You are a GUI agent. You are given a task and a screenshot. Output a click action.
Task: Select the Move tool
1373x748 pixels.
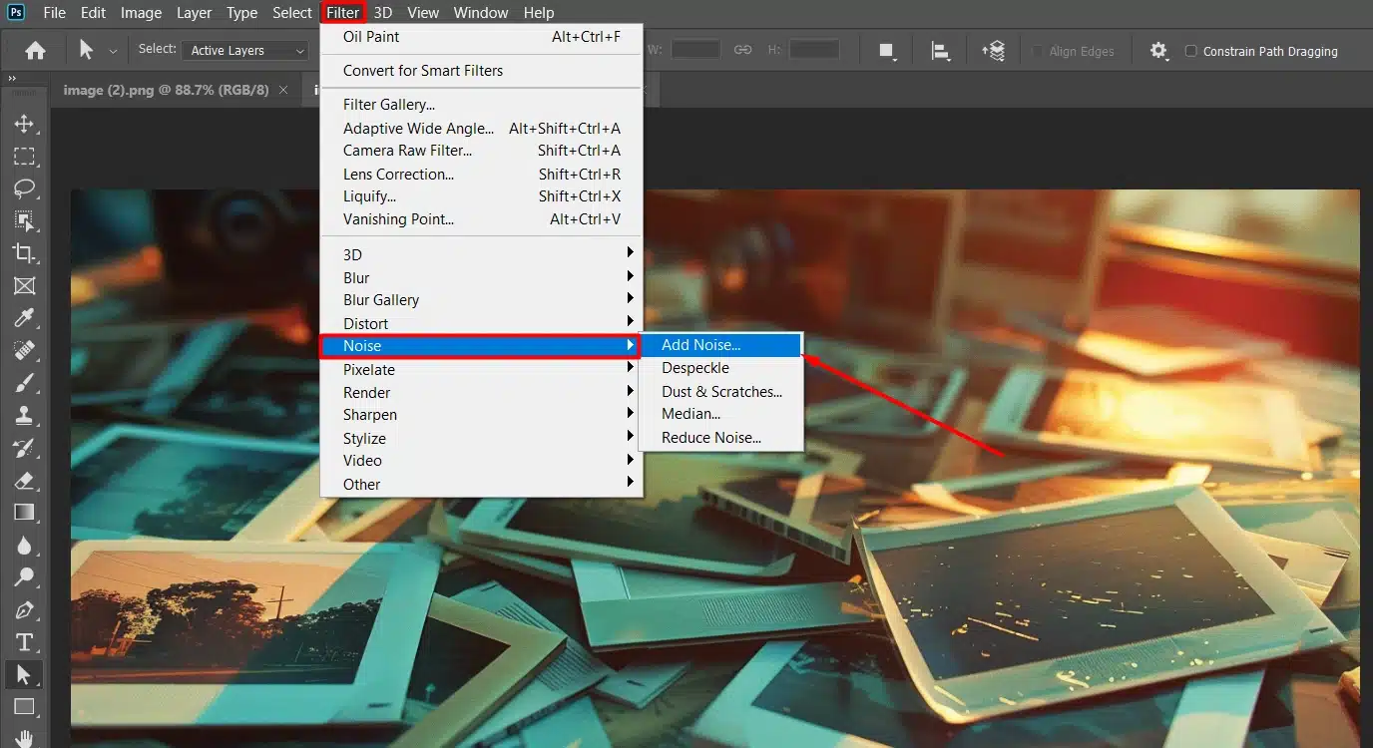tap(24, 124)
